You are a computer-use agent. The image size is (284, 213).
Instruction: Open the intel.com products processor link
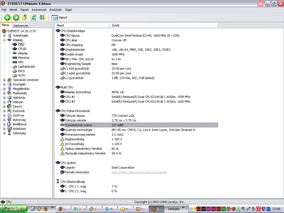coord(139,172)
